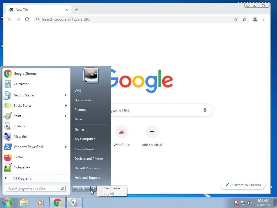The image size is (277, 208).
Task: Open Google Chrome from Start menu
Action: pos(36,74)
